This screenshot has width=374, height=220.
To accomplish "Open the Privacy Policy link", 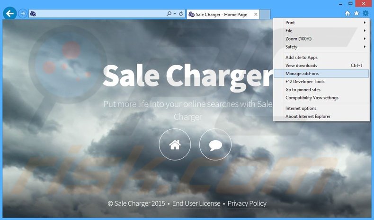I will (247, 203).
